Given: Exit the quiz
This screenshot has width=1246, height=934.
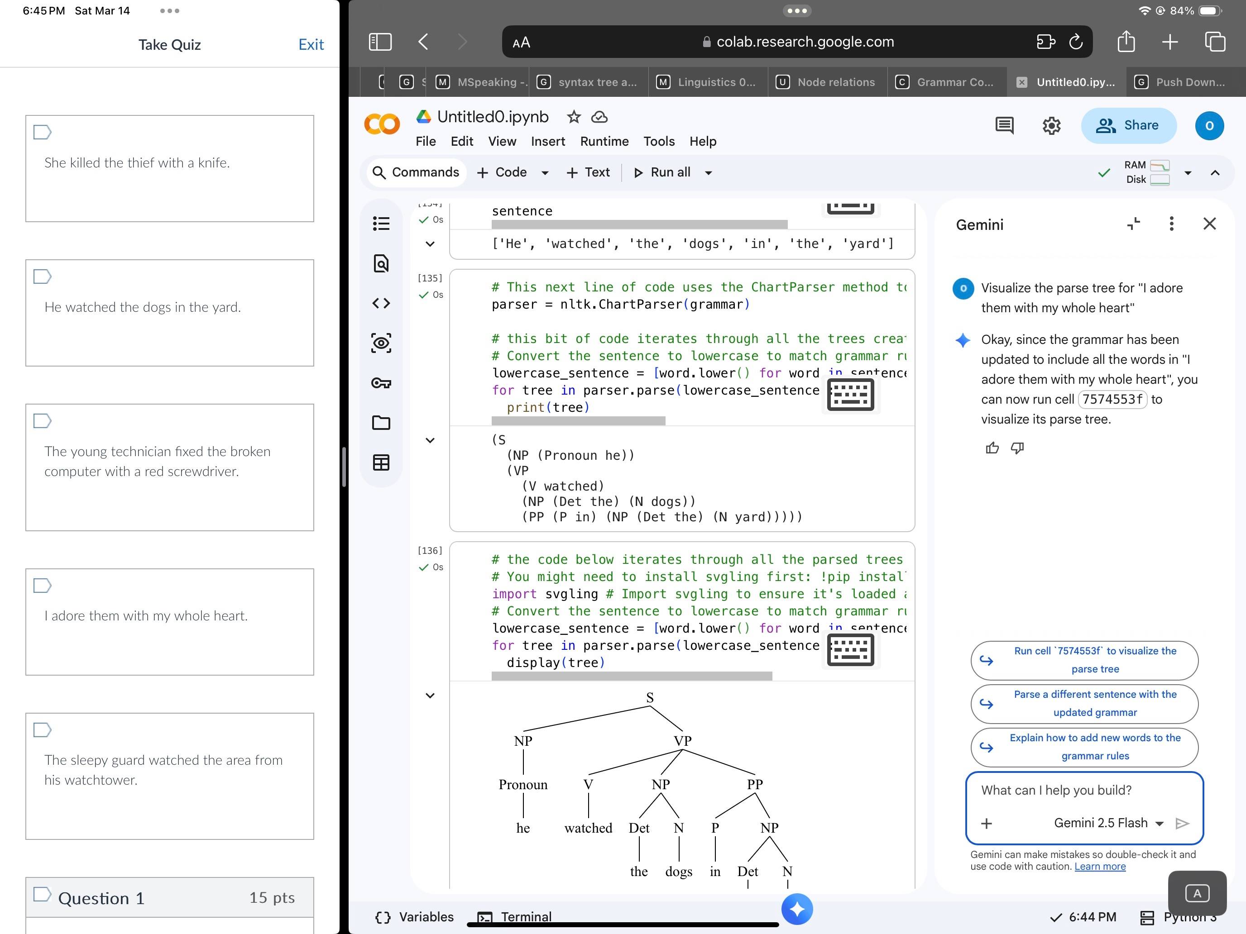Looking at the screenshot, I should (311, 44).
